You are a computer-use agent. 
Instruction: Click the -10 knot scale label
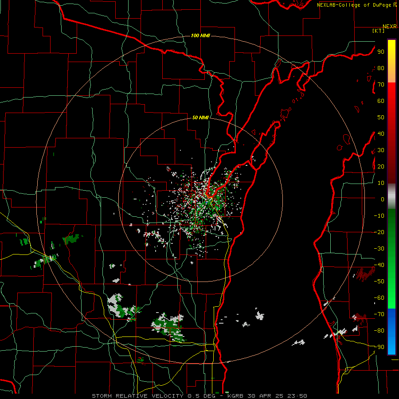pyautogui.click(x=379, y=216)
